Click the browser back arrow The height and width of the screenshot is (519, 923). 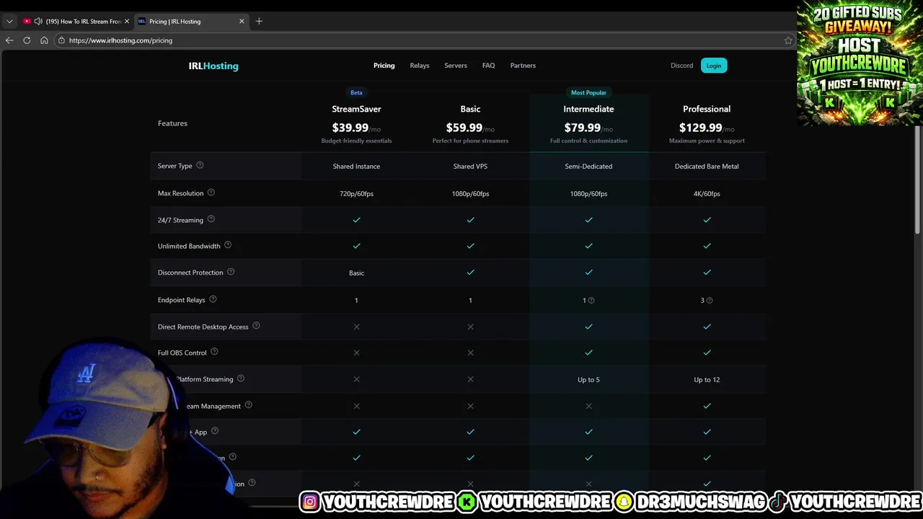click(x=9, y=40)
